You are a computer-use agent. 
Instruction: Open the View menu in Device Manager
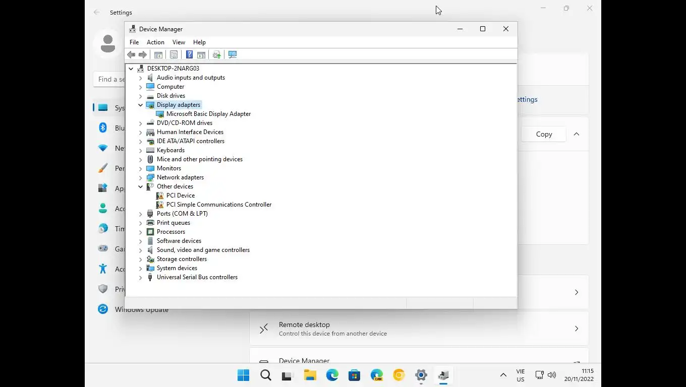(179, 42)
